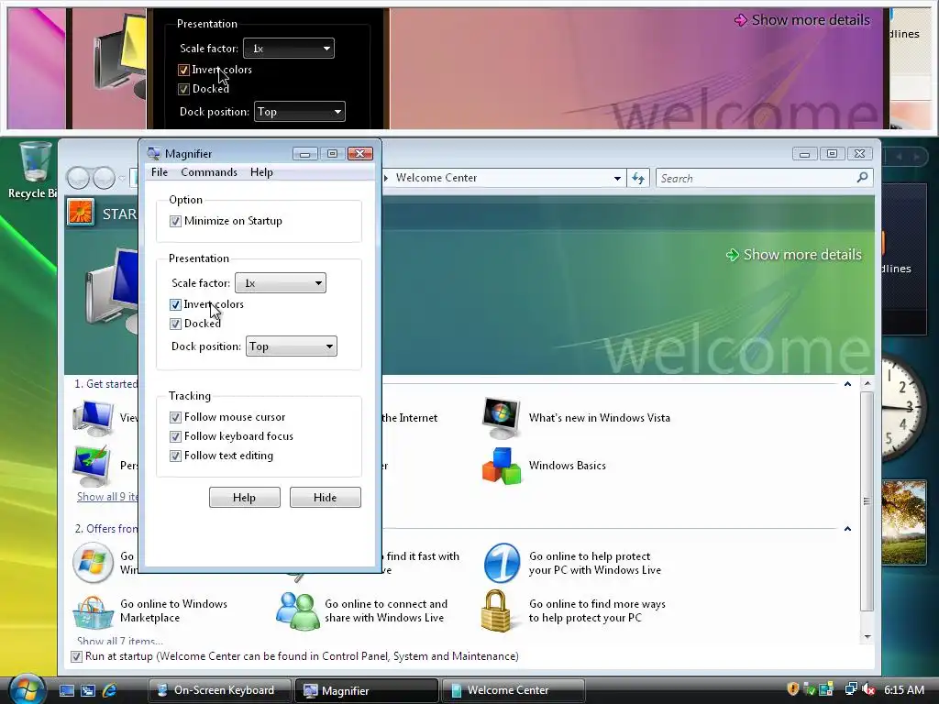Click the search magnifier icon in Welcome Center
This screenshot has width=939, height=704.
coord(862,178)
